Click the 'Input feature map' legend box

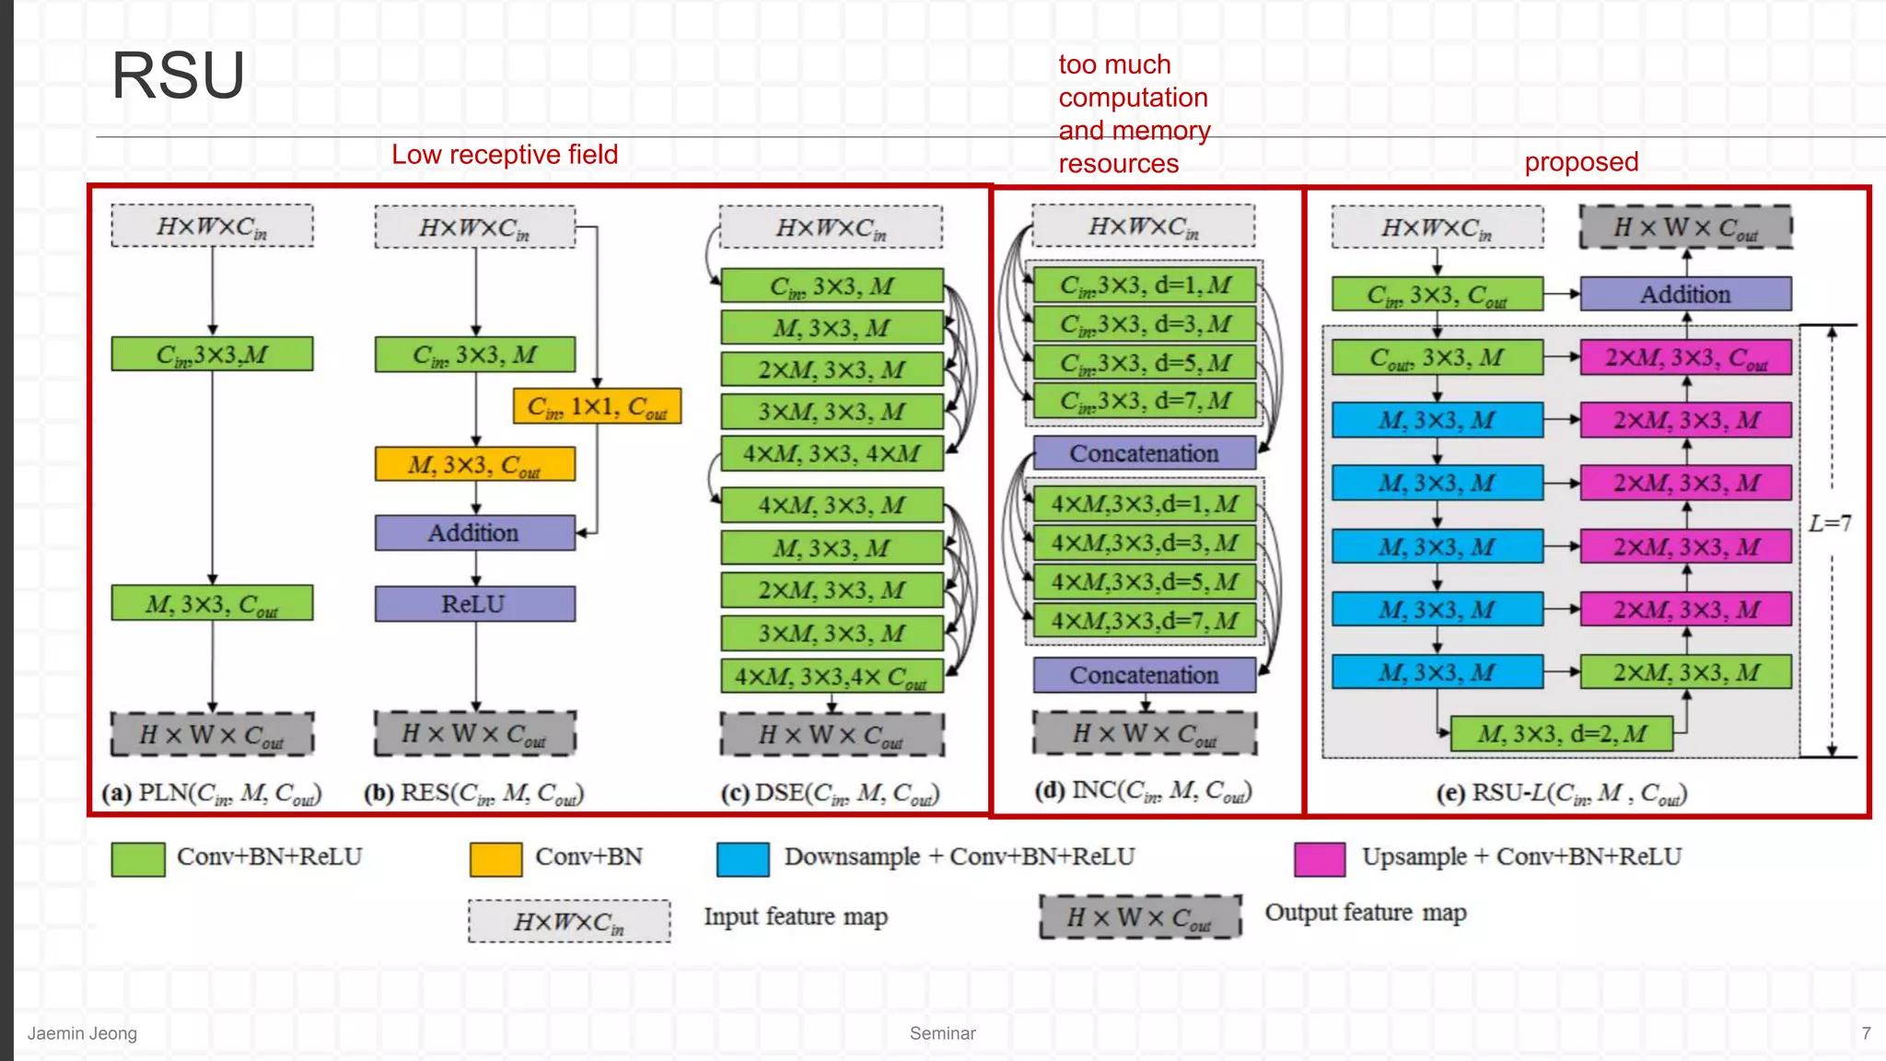point(568,921)
